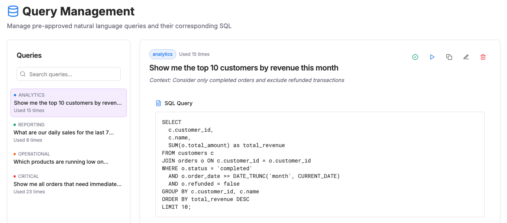Click inside the 'Search queries...' field

69,74
